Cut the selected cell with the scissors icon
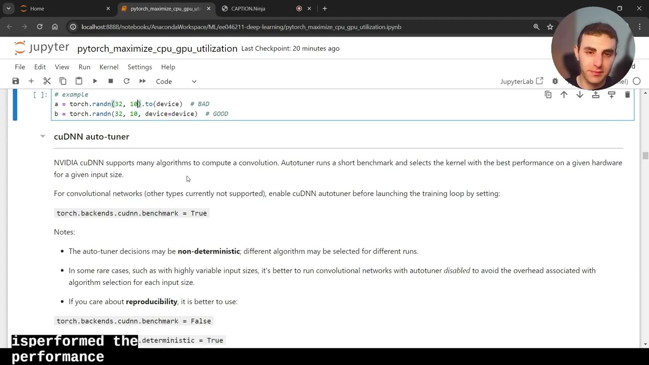 point(47,81)
